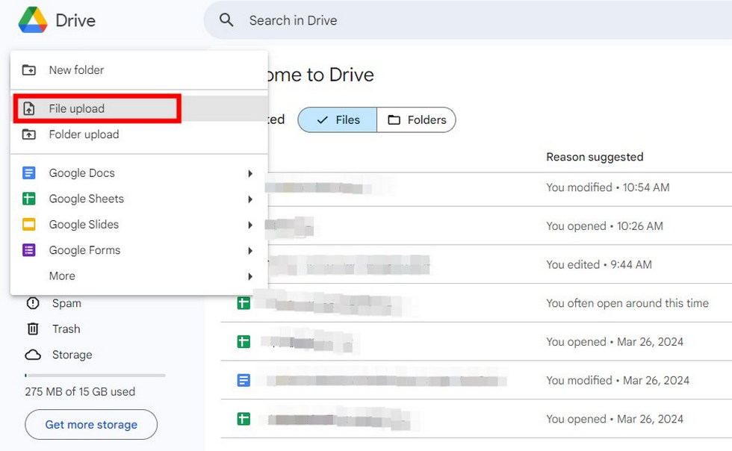The width and height of the screenshot is (732, 451).
Task: Open Spam in the sidebar
Action: [x=66, y=303]
